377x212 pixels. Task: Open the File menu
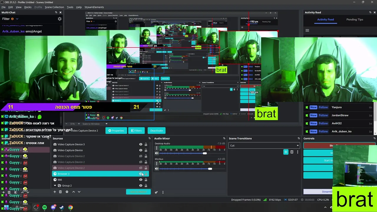point(4,7)
